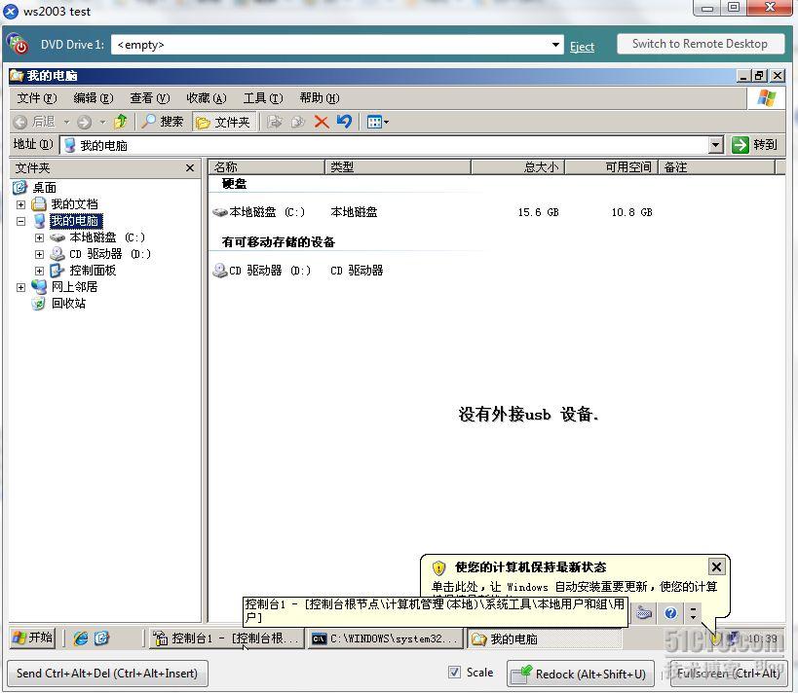This screenshot has width=798, height=693.
Task: Open the Views dropdown icon
Action: click(378, 122)
